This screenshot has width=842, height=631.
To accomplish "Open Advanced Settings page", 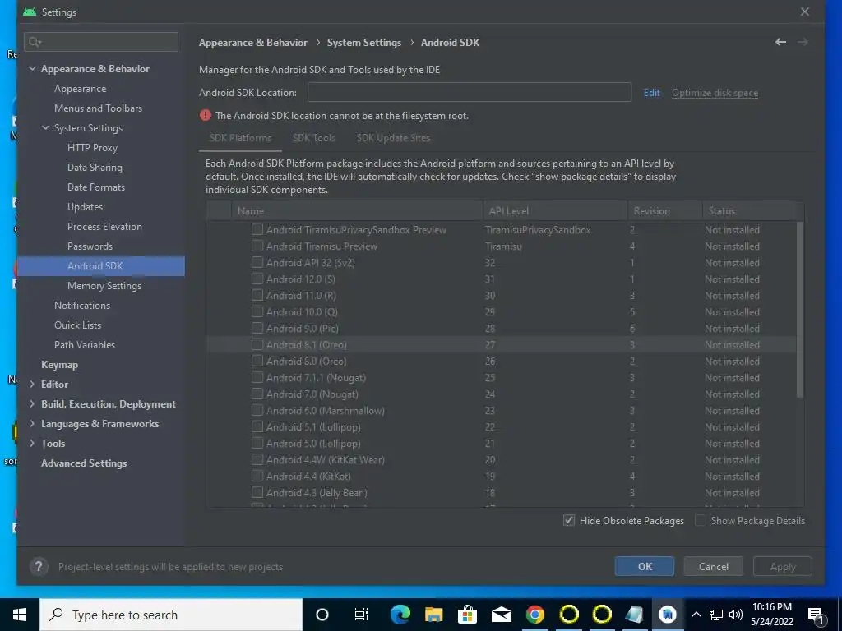I will click(x=84, y=463).
